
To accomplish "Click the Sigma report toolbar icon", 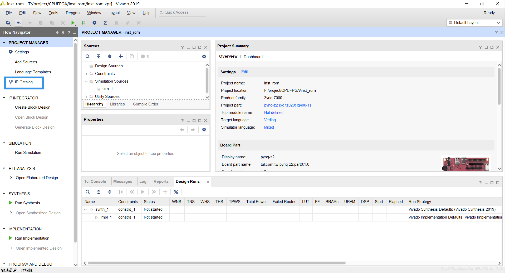I will point(105,23).
